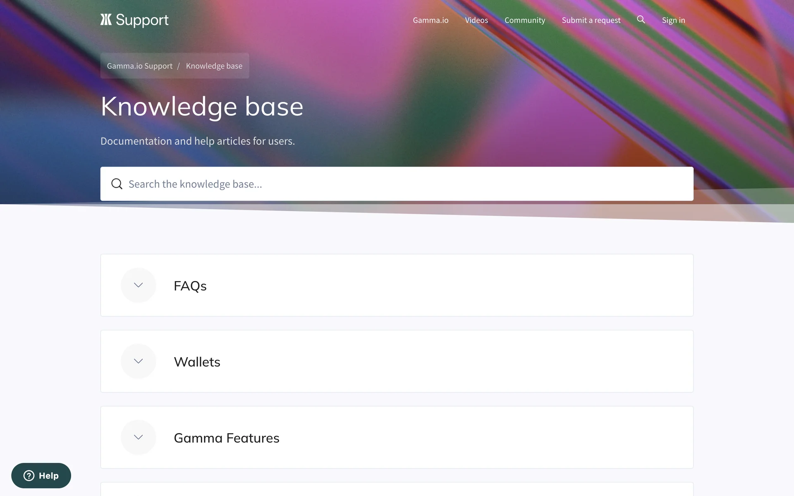Screen dimensions: 794x496
Task: Open the Videos navigation item
Action: pyautogui.click(x=476, y=20)
